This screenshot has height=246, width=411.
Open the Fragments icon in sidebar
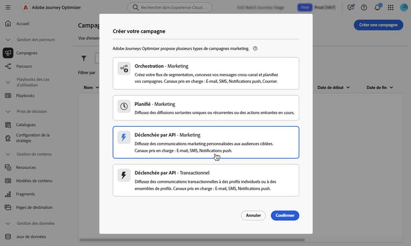[x=8, y=193]
